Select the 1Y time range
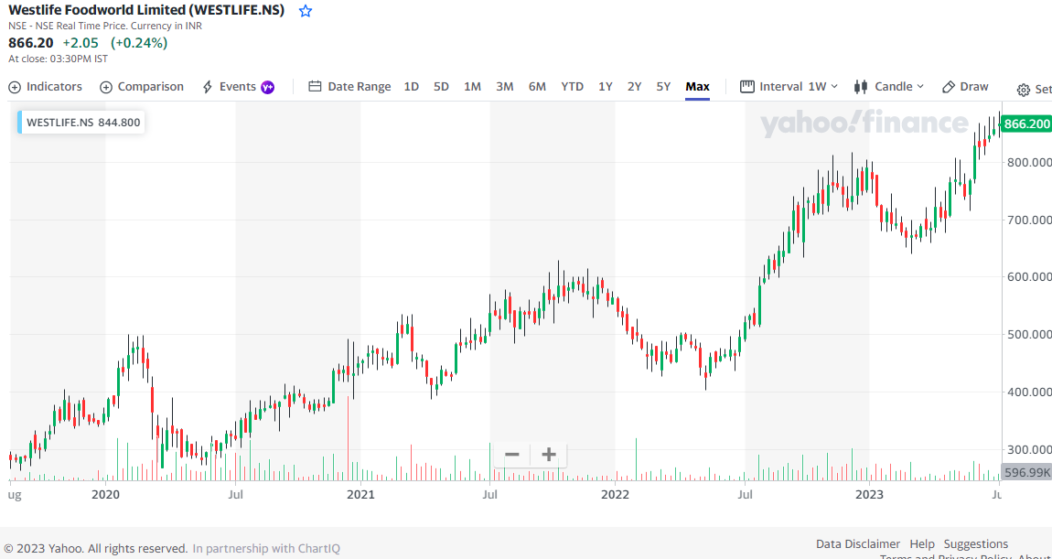Viewport: 1052px width, 559px height. (x=606, y=87)
